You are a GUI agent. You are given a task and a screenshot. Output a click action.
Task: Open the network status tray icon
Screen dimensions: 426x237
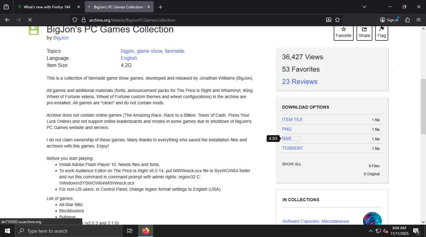(x=378, y=231)
